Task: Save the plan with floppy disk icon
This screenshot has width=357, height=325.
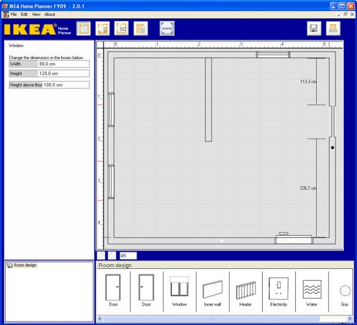Action: tap(314, 28)
